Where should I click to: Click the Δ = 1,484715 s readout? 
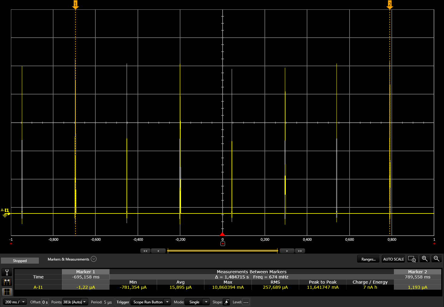(232, 277)
